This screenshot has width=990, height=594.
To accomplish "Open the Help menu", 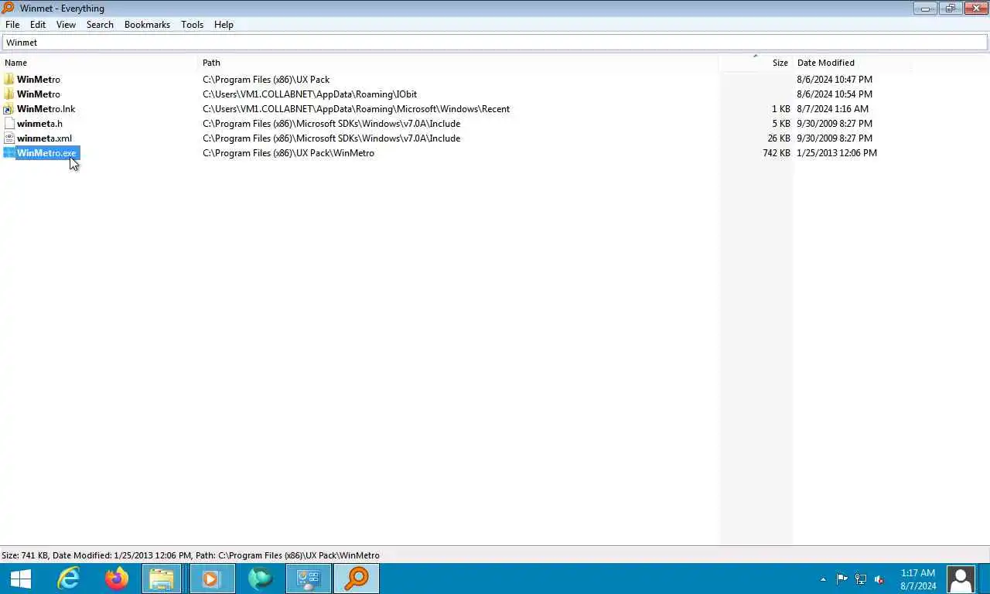I will click(x=224, y=25).
